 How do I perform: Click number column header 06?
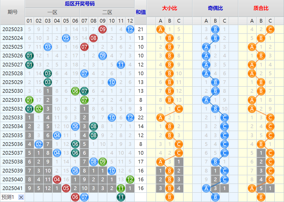pyautogui.click(x=75, y=21)
